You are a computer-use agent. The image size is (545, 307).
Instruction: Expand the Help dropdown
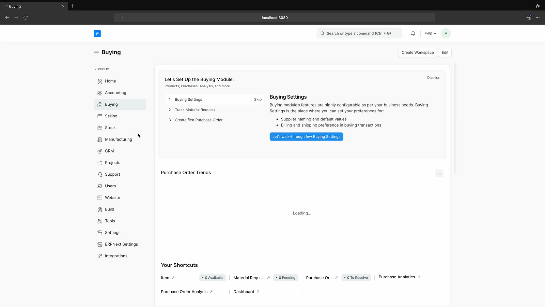click(430, 33)
